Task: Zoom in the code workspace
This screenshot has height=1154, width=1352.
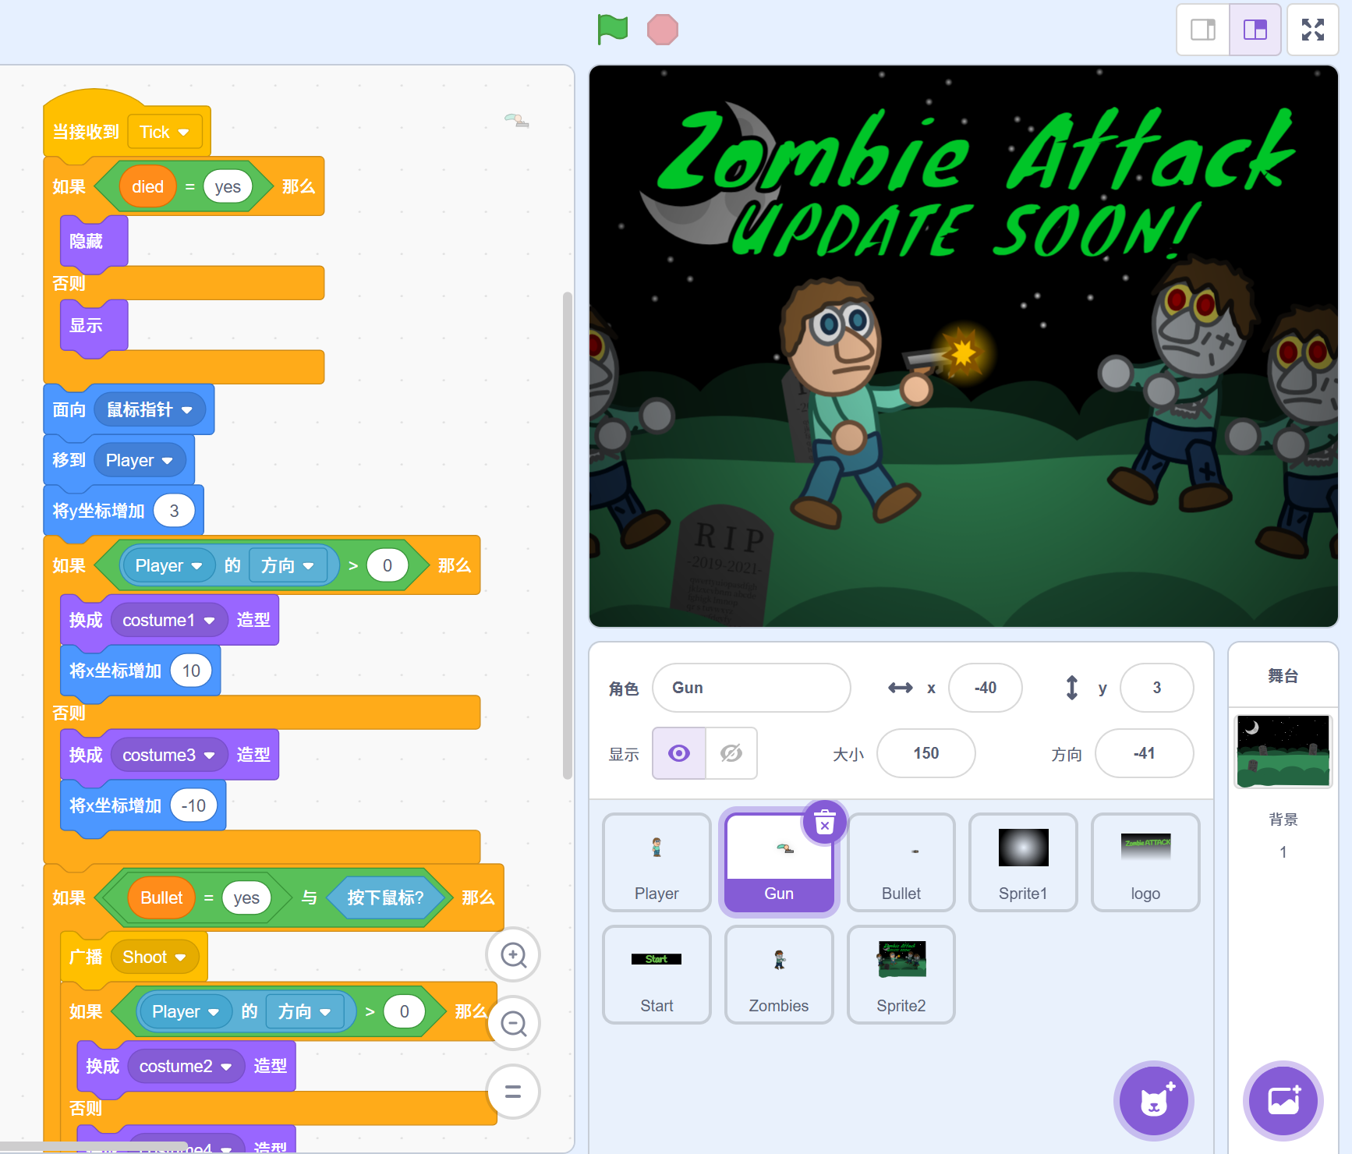Action: pyautogui.click(x=513, y=954)
